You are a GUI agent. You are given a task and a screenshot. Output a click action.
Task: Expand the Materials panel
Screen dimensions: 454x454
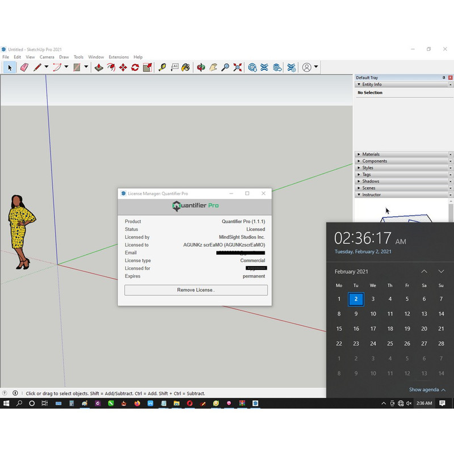359,154
